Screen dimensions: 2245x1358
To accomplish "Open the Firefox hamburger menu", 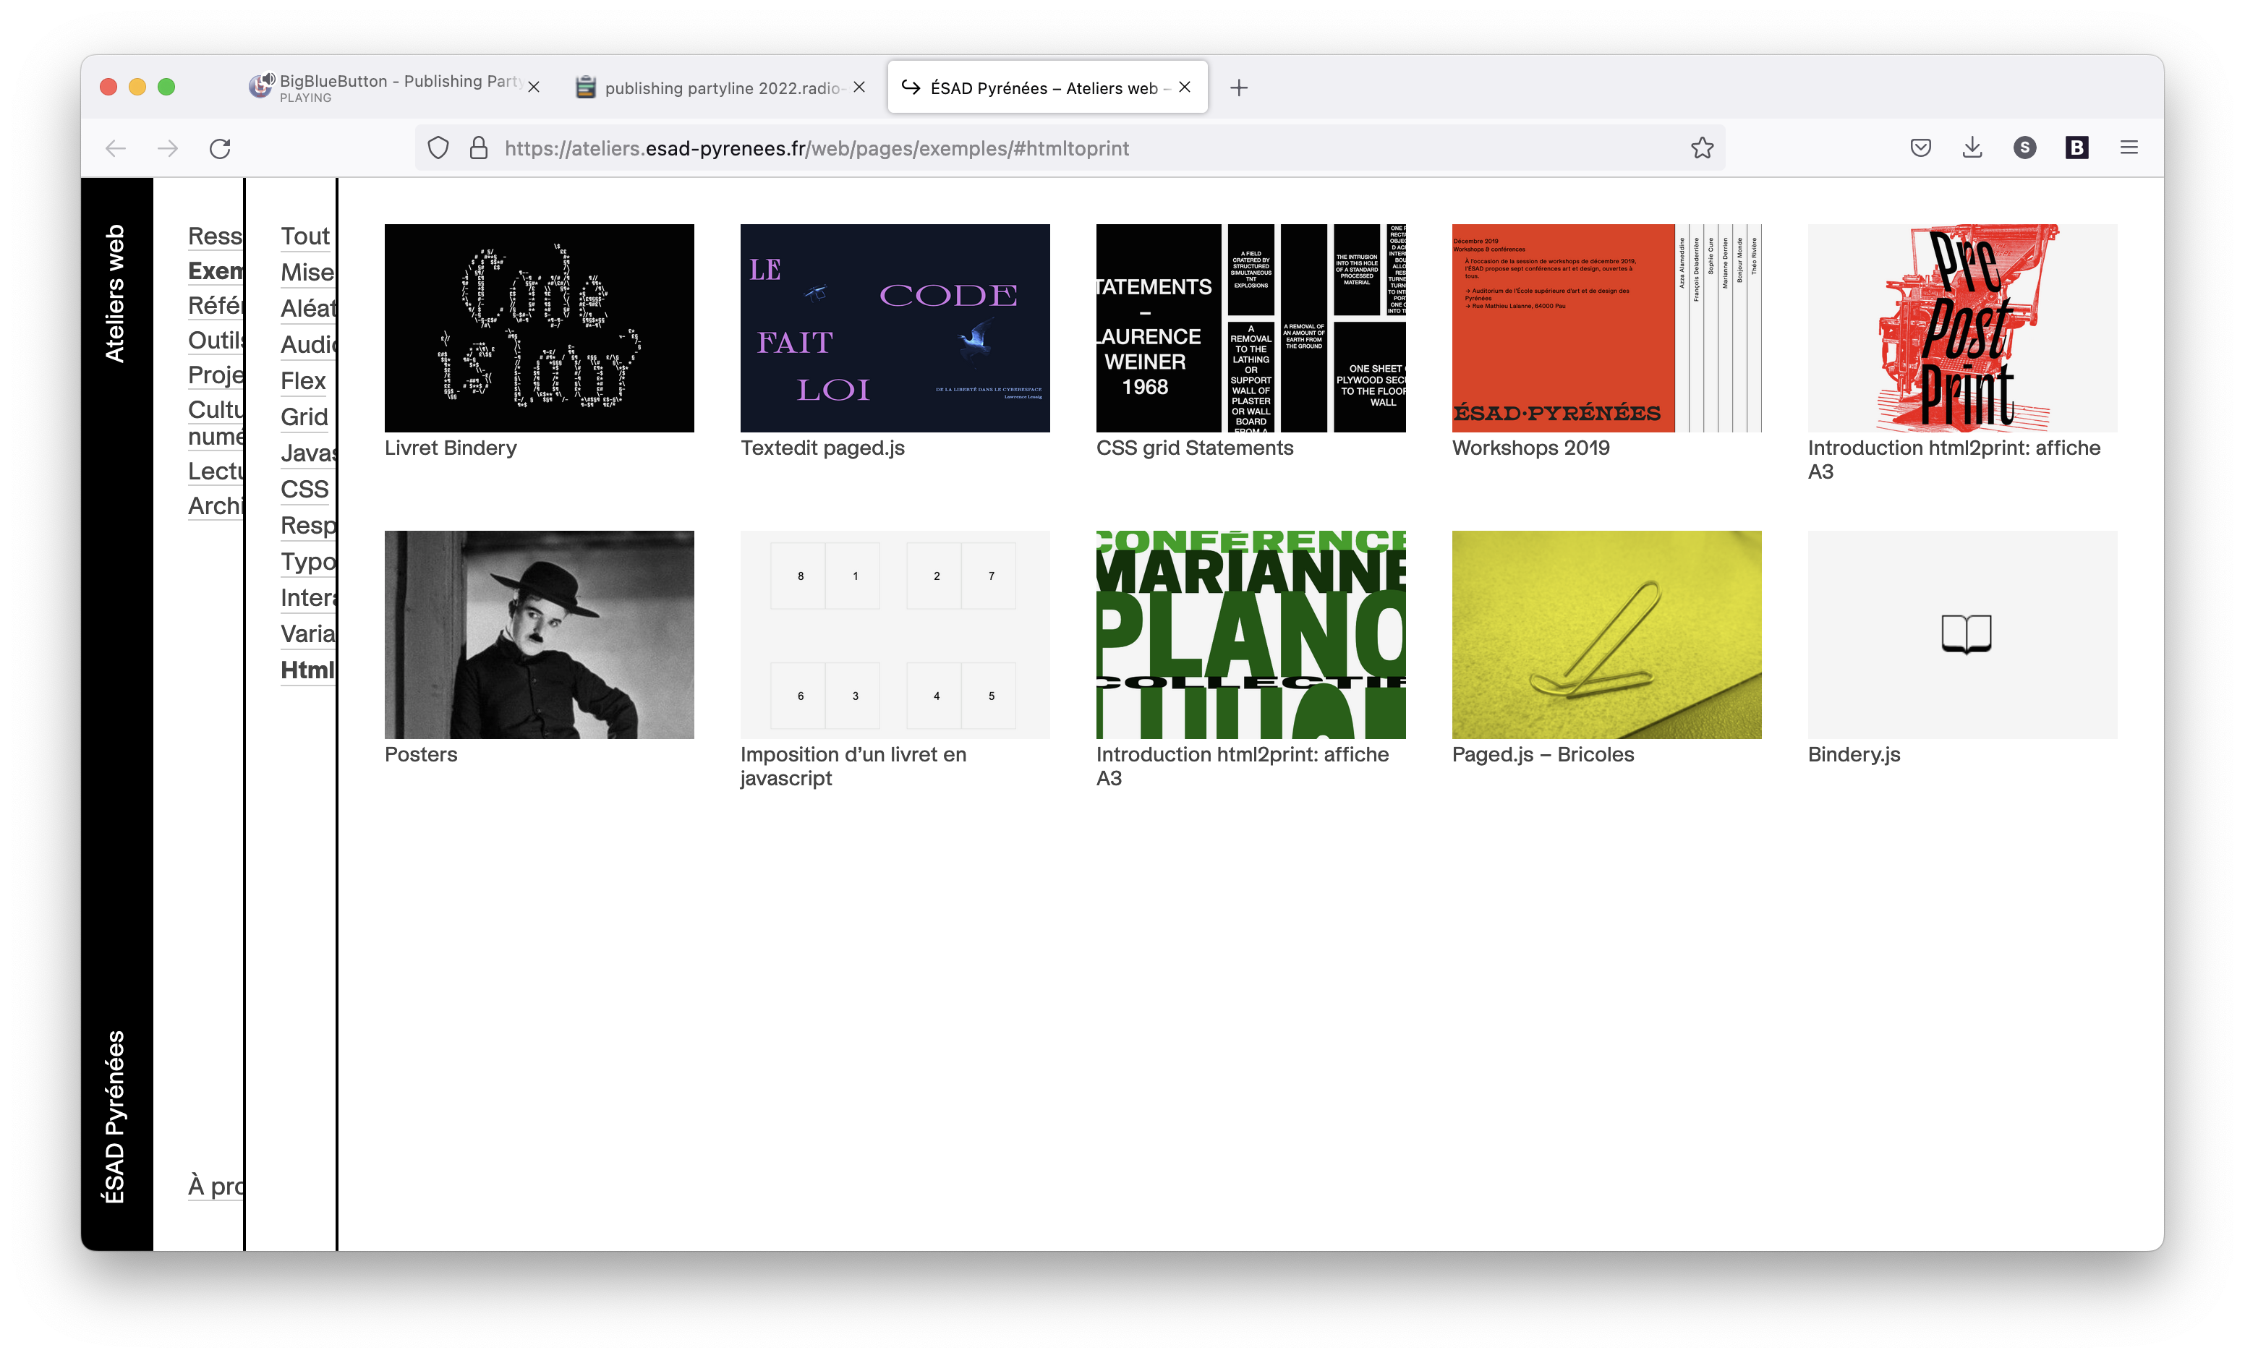I will click(2129, 148).
